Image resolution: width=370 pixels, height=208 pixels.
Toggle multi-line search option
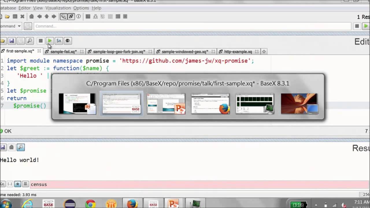click(25, 184)
